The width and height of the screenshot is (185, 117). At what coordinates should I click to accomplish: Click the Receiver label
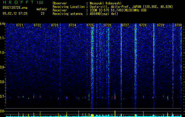click(60, 10)
